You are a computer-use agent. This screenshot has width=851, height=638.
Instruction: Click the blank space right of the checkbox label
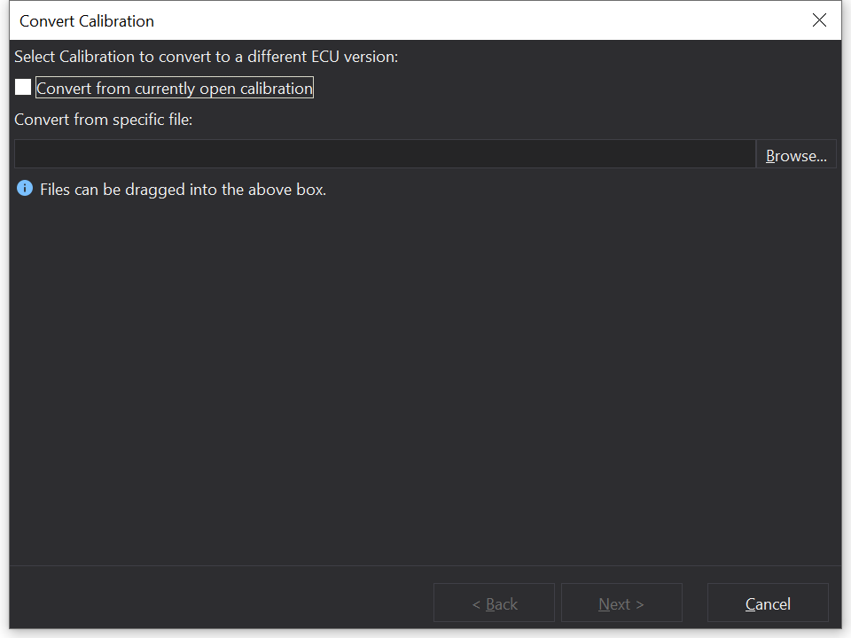tap(532, 89)
